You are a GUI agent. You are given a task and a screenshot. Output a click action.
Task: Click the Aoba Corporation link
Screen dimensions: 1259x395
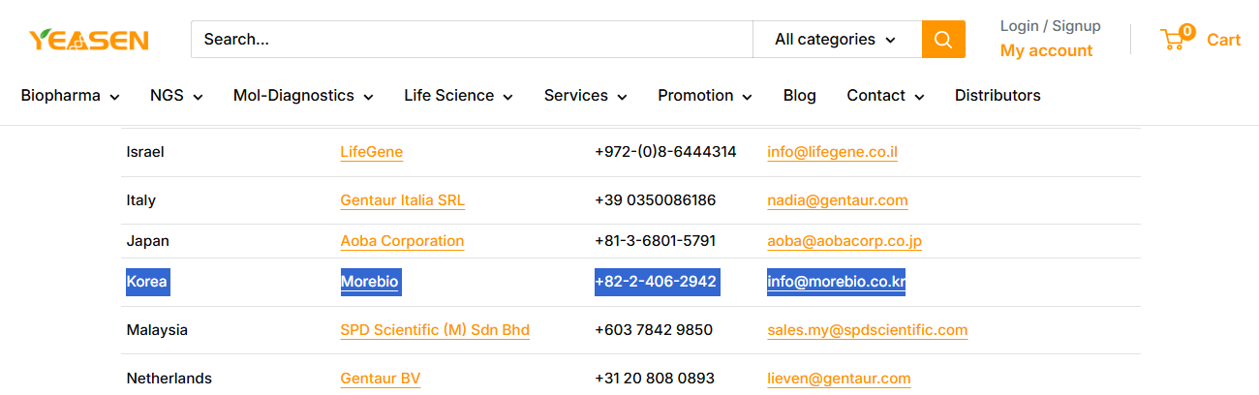point(402,241)
